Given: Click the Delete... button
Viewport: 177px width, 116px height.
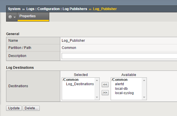Looking at the screenshot, I should (31, 108).
